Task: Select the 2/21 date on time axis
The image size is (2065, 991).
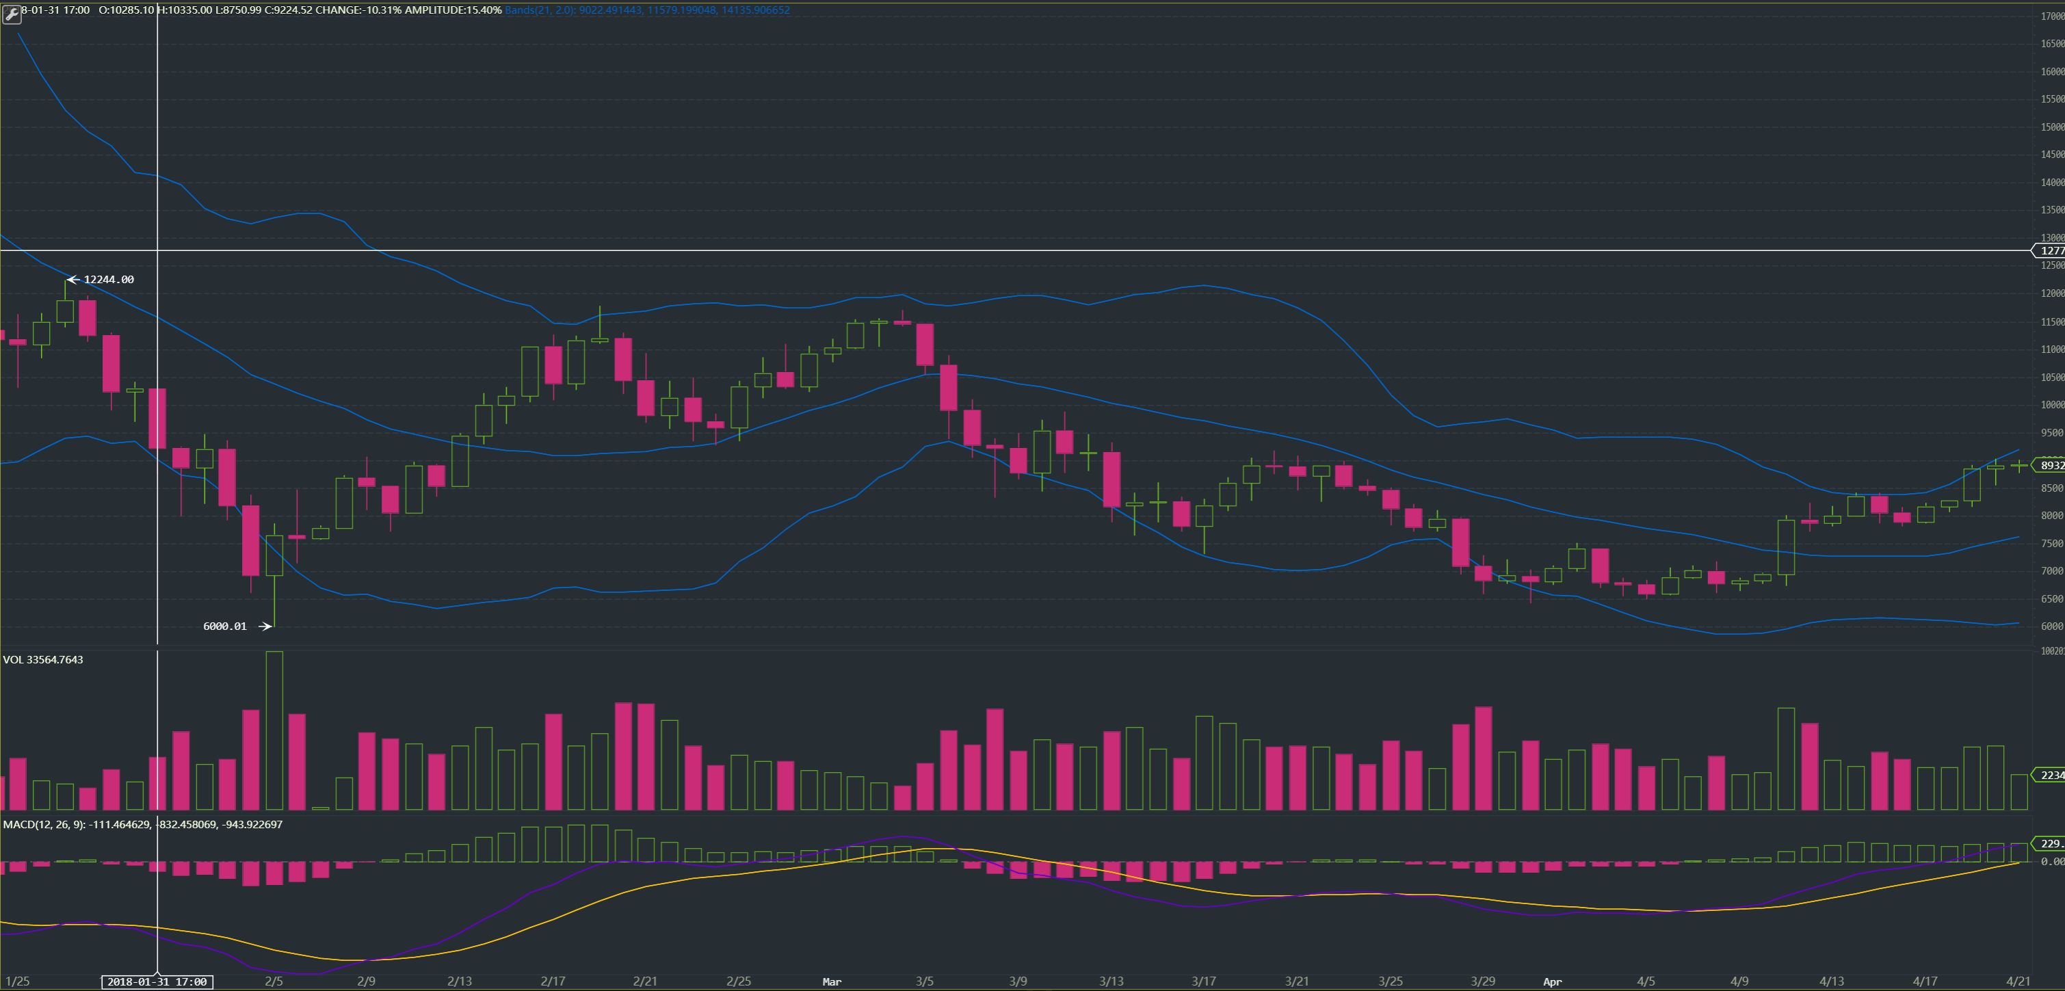Action: coord(645,981)
